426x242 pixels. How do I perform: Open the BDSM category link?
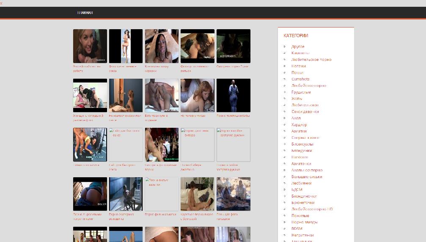point(297,228)
